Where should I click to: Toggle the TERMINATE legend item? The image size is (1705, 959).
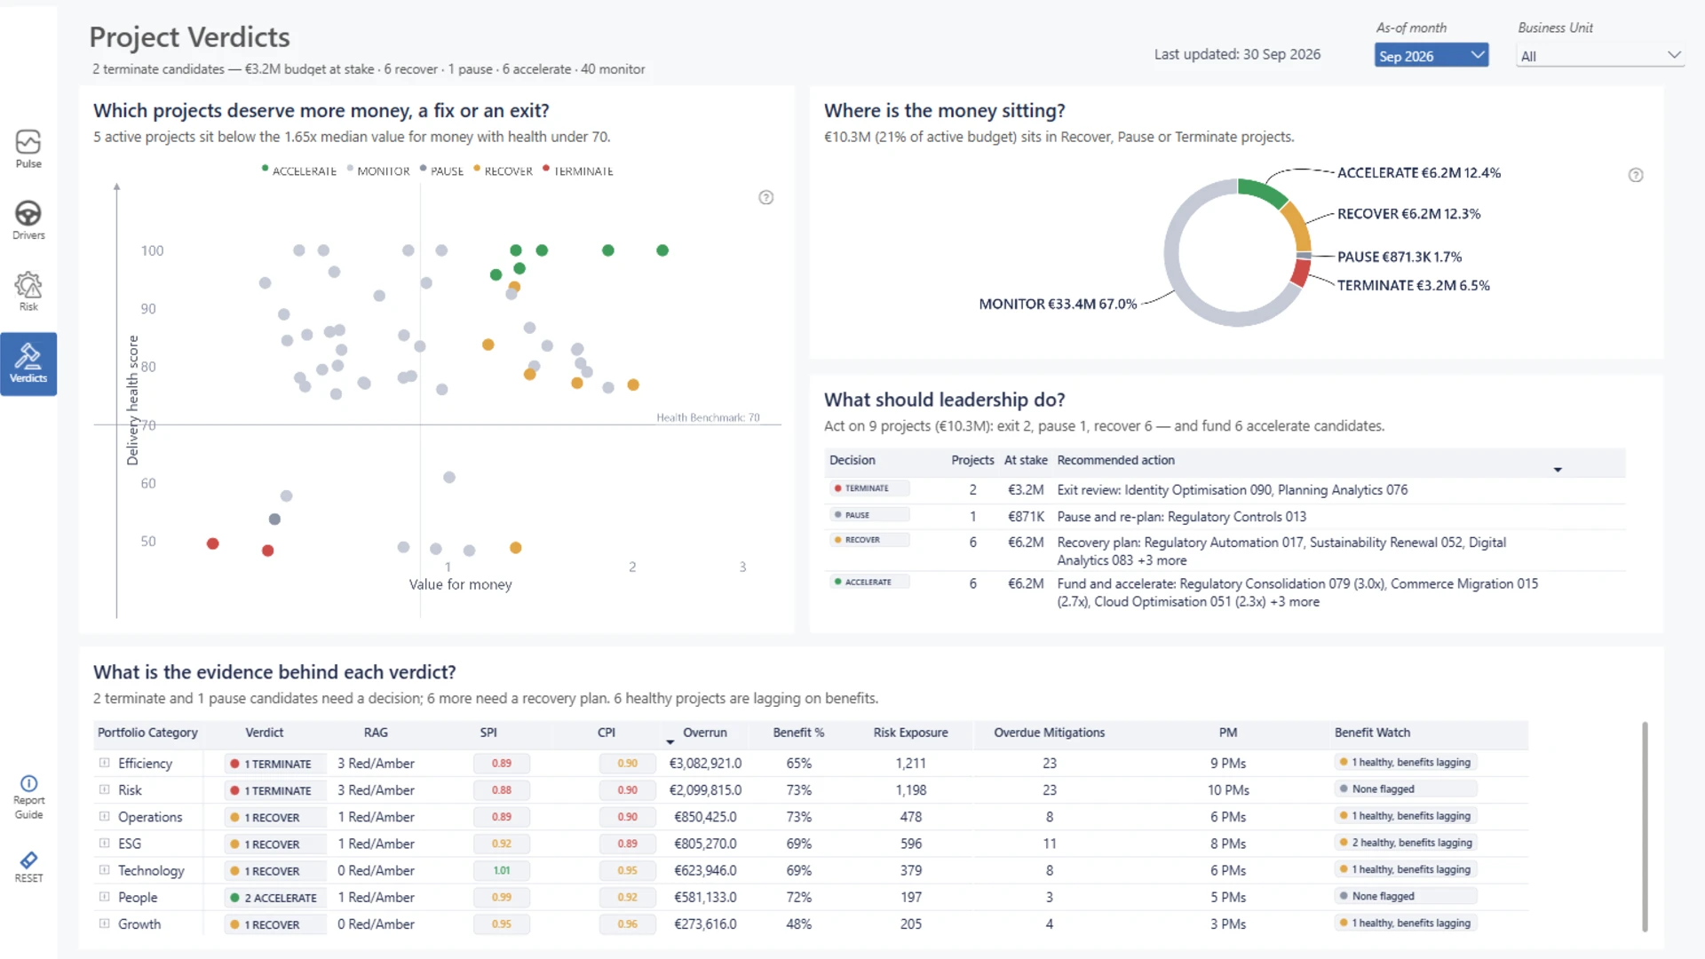(x=578, y=170)
